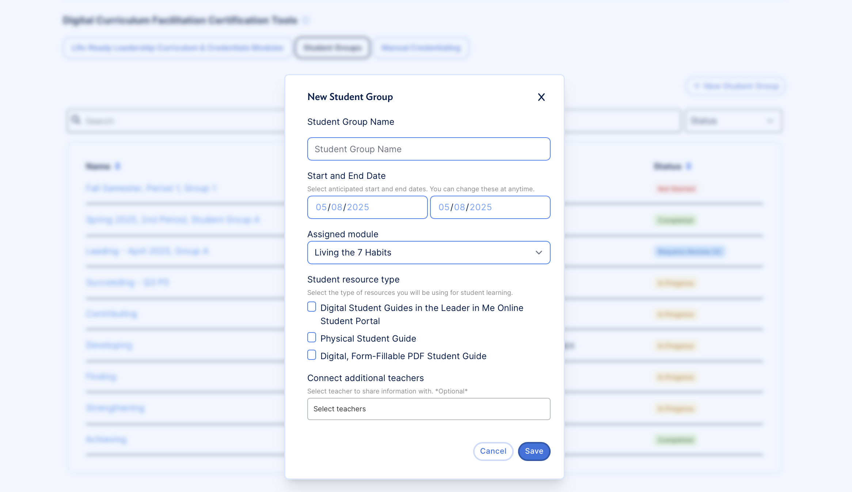Tick Digital, Form-Fillable PDF Student Guide
Screen dimensions: 852x492
pyautogui.click(x=312, y=355)
